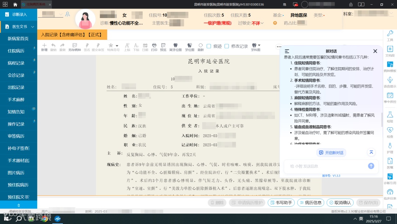
Task: Close the 新对话 chat panel
Action: [375, 51]
